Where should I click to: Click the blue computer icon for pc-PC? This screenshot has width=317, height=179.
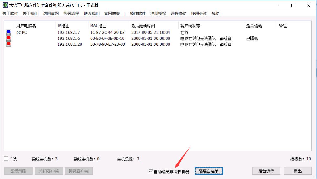9,33
